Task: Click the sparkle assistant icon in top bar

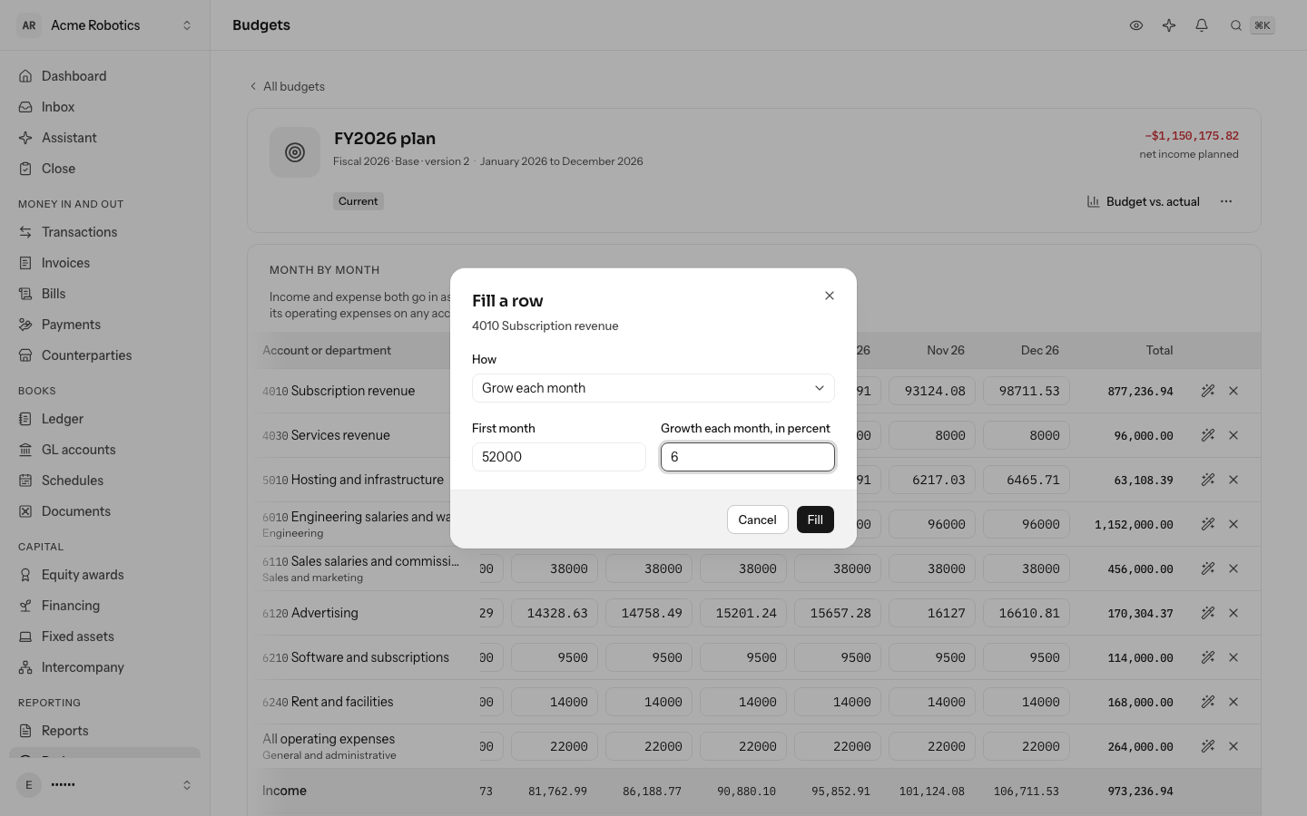Action: coord(1169,25)
